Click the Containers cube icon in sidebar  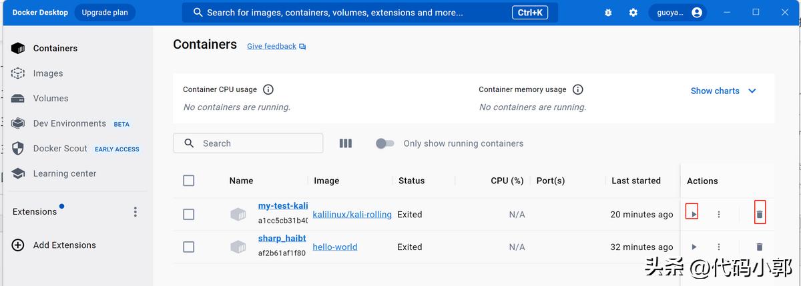pos(18,48)
